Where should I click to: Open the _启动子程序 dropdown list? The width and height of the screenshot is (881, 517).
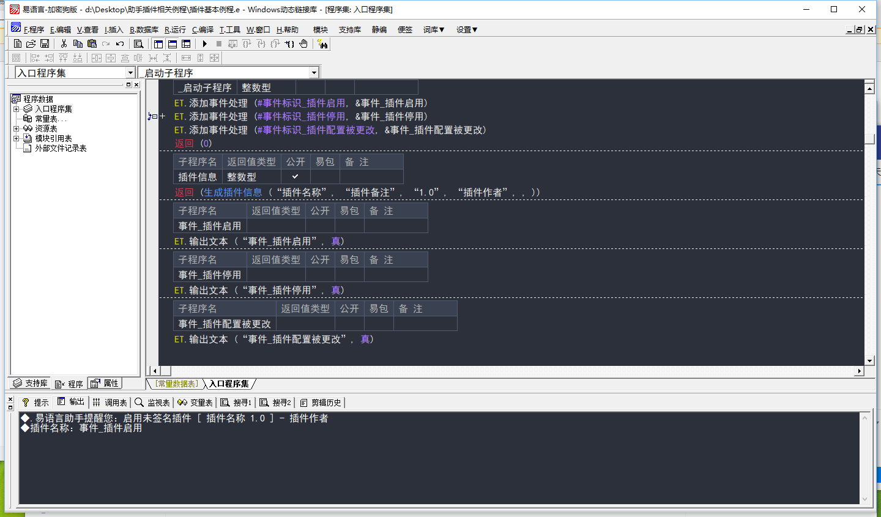pos(314,73)
